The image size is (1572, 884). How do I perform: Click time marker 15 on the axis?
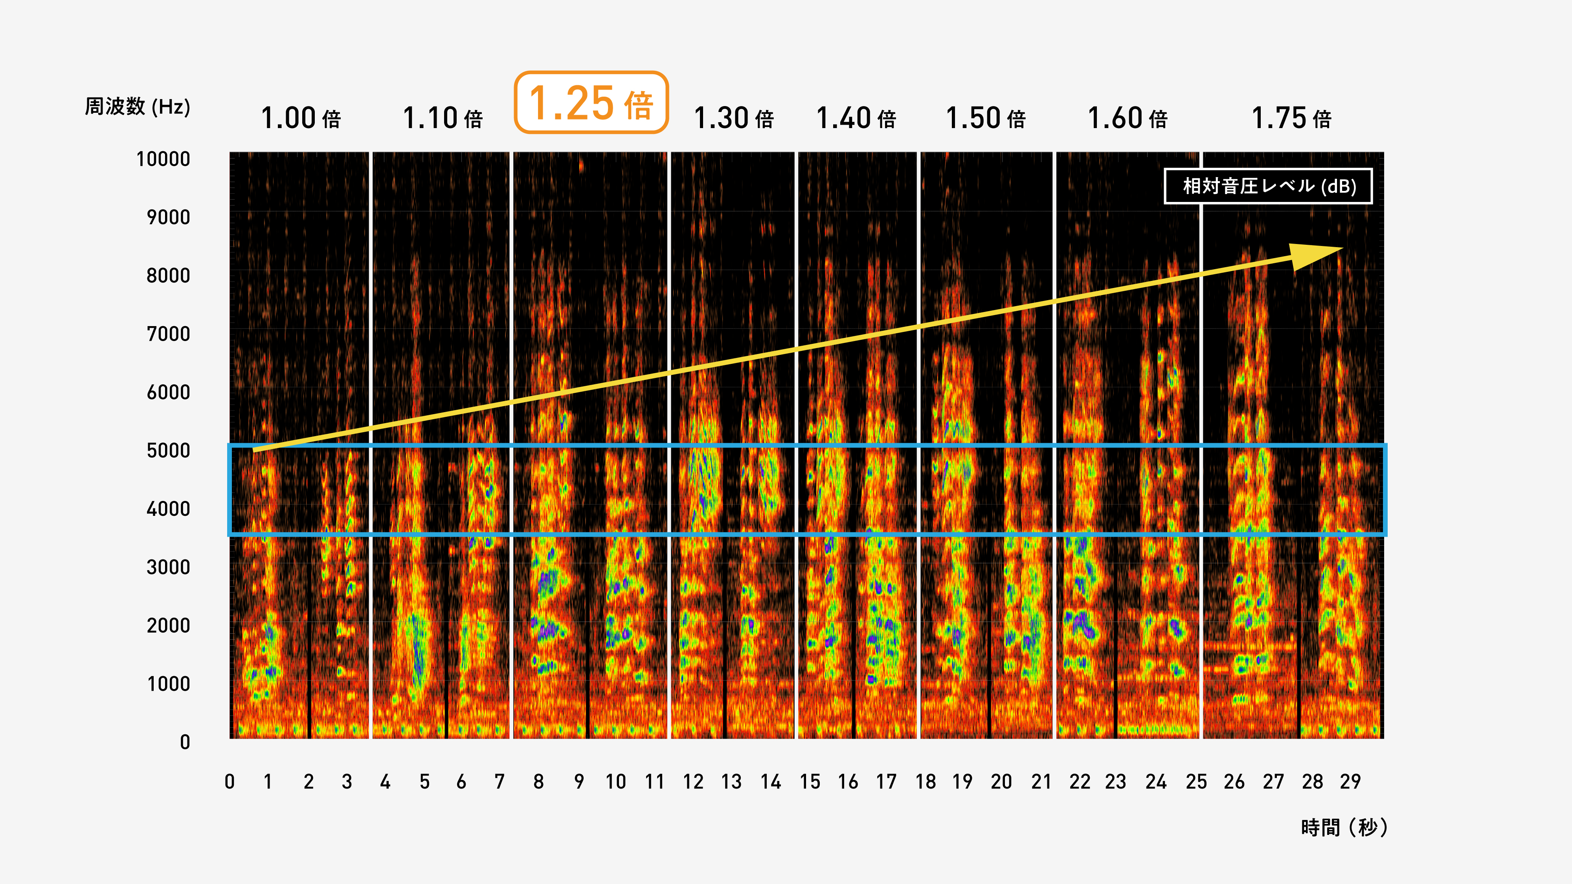[x=810, y=781]
